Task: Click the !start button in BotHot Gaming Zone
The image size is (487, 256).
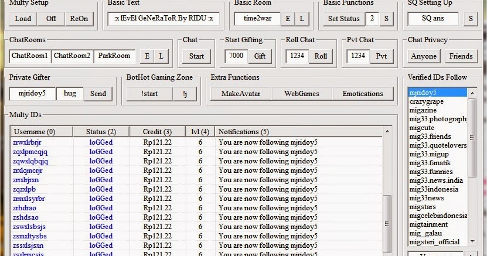Action: point(149,94)
